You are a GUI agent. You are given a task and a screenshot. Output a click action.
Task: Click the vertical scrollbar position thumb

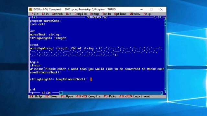tap(165, 24)
